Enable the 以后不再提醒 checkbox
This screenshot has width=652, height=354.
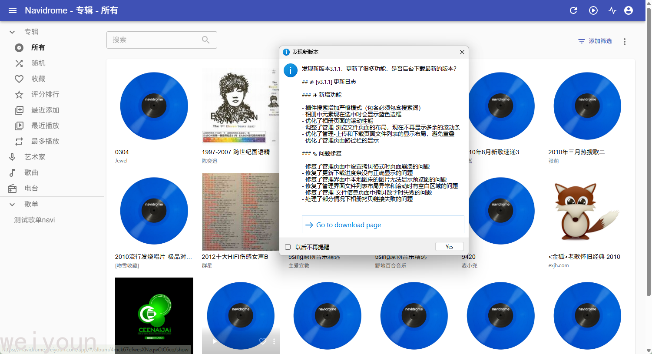tap(288, 247)
